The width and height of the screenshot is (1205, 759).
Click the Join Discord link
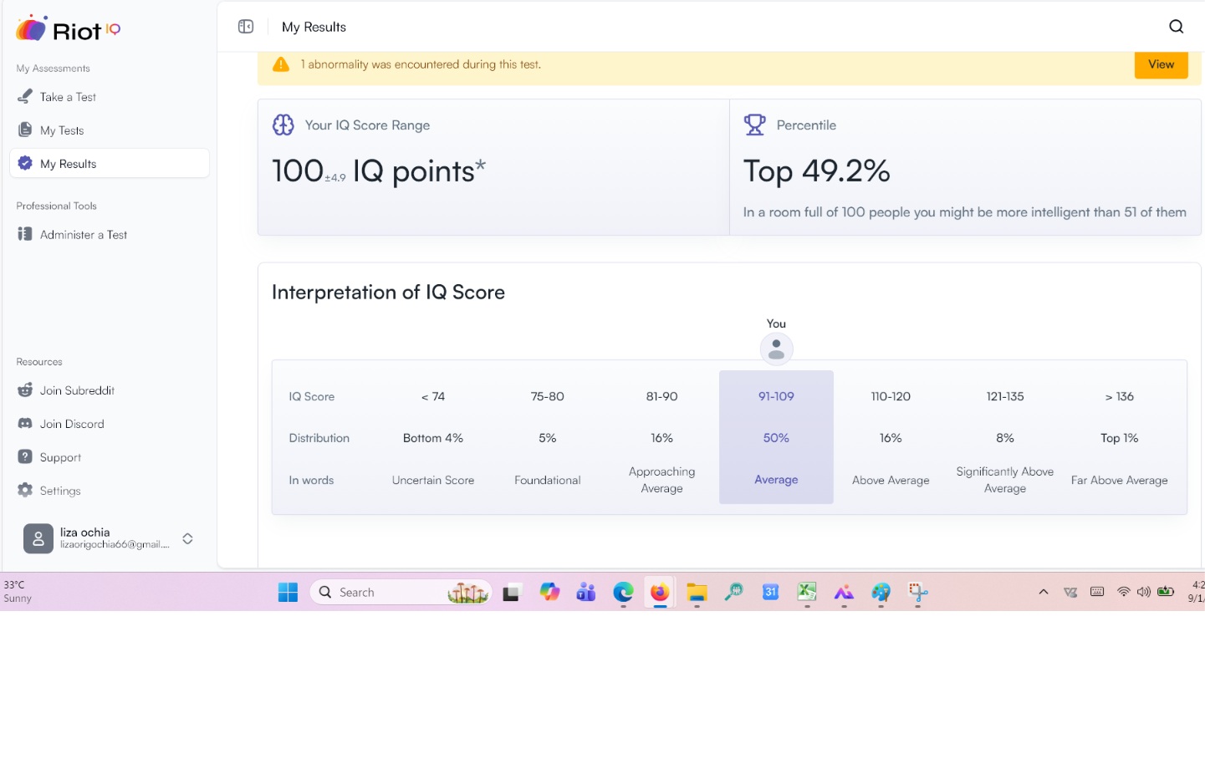(72, 424)
